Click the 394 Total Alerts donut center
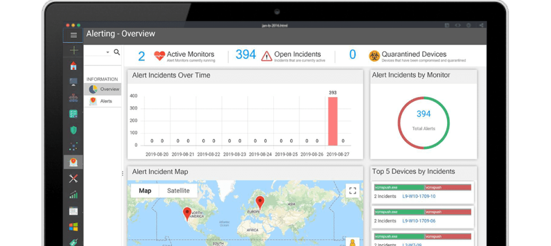 click(424, 114)
